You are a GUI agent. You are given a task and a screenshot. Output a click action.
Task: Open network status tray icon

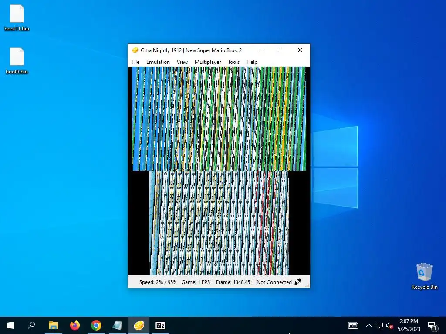(x=379, y=325)
